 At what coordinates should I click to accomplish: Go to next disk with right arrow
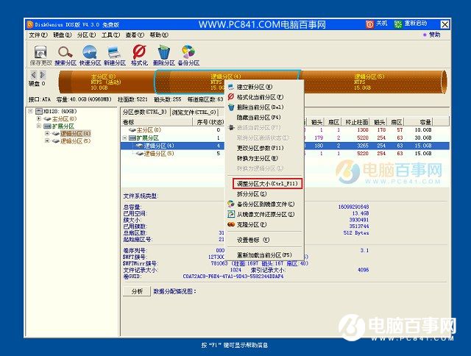pyautogui.click(x=43, y=74)
